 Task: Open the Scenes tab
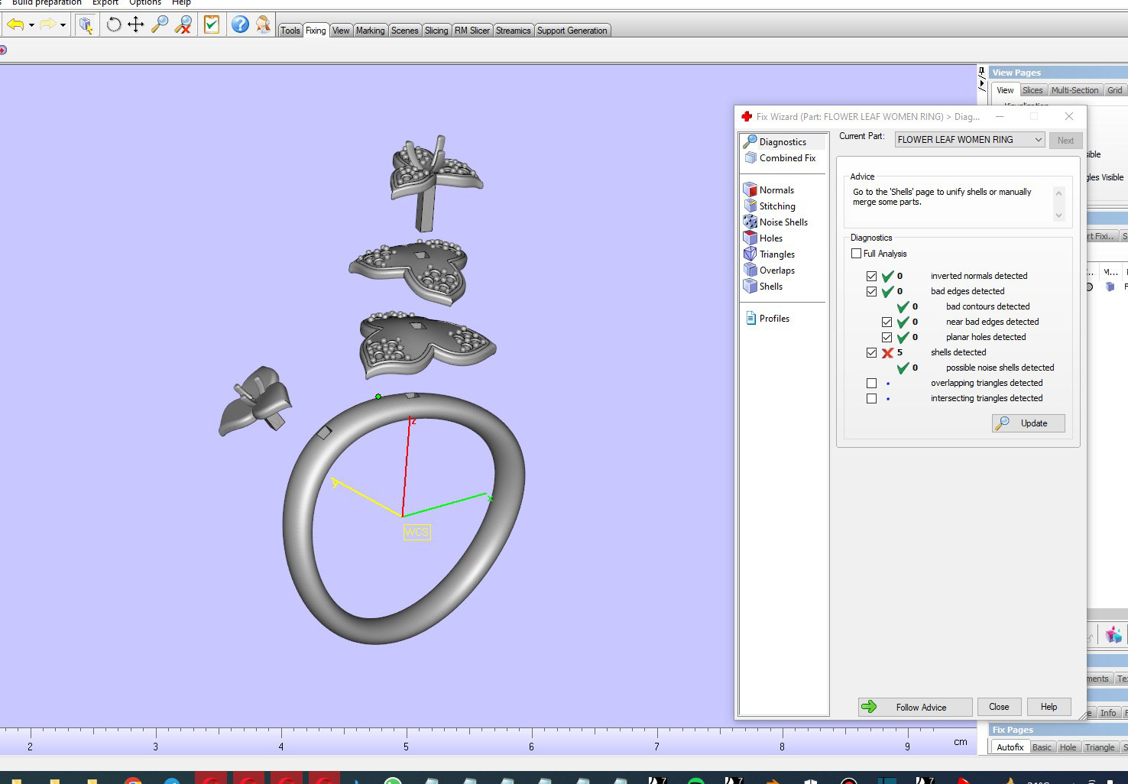404,31
